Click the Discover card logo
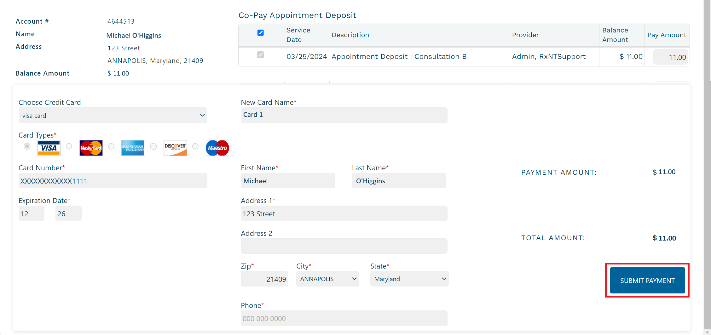Image resolution: width=711 pixels, height=335 pixels. point(175,148)
